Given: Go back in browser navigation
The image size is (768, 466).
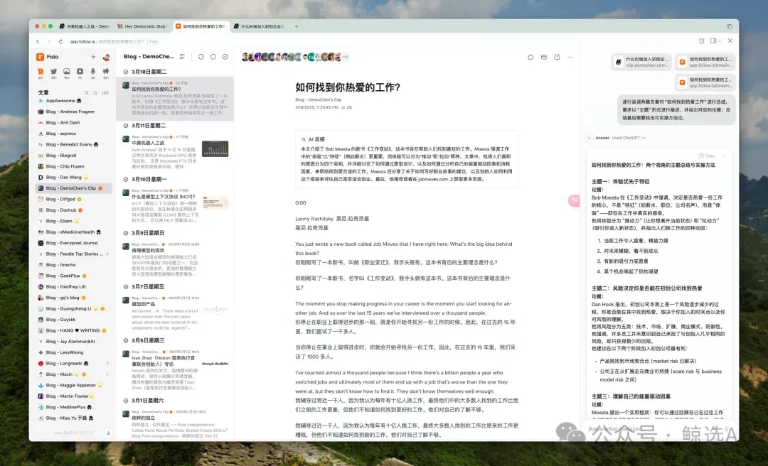Looking at the screenshot, I should point(38,42).
